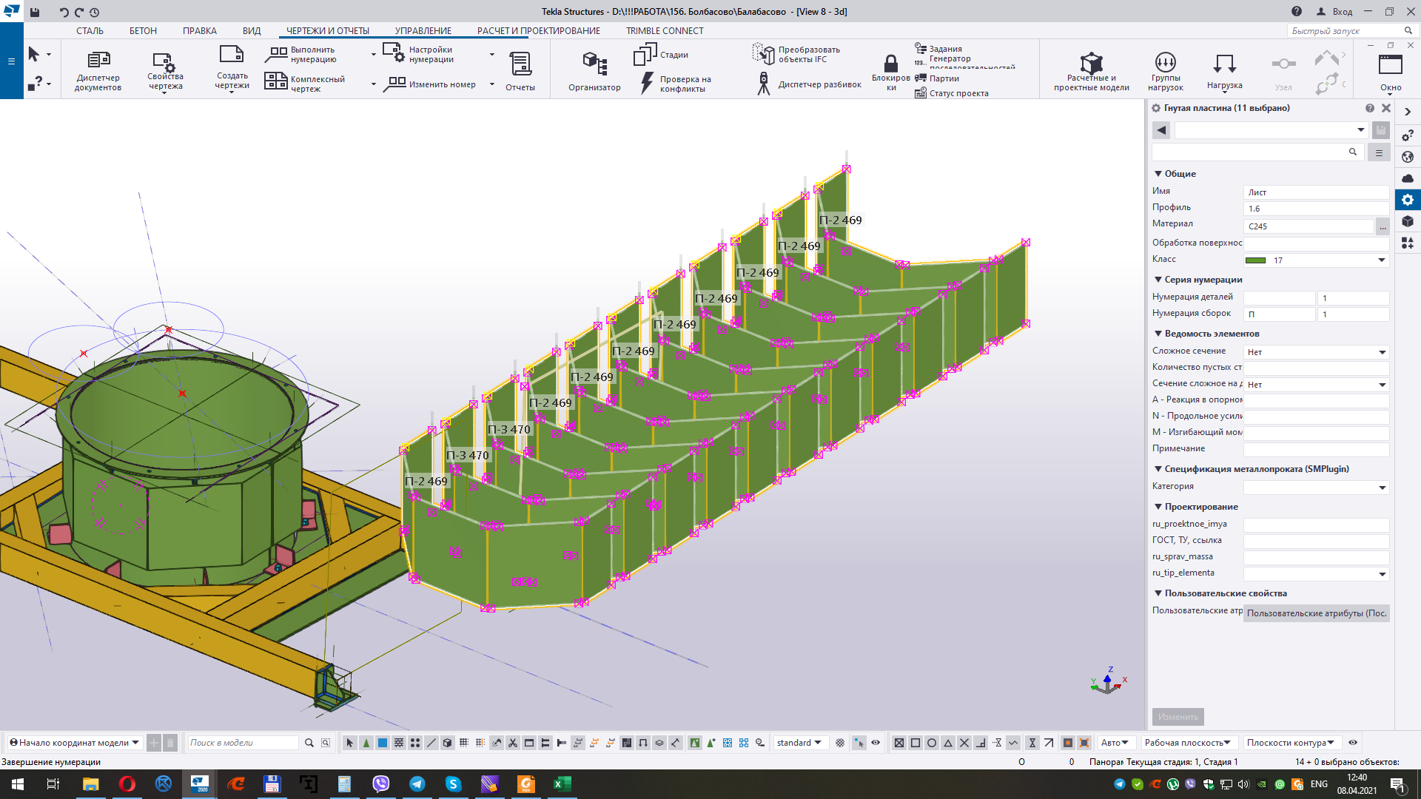This screenshot has height=799, width=1421.
Task: Expand the Класс 17 dropdown
Action: tap(1381, 260)
